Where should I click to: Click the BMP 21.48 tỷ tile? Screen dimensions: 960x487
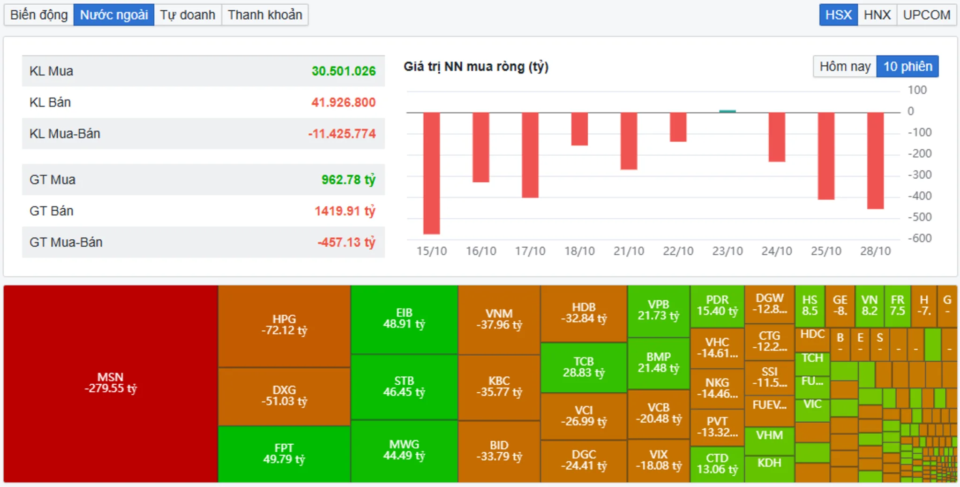click(x=659, y=364)
